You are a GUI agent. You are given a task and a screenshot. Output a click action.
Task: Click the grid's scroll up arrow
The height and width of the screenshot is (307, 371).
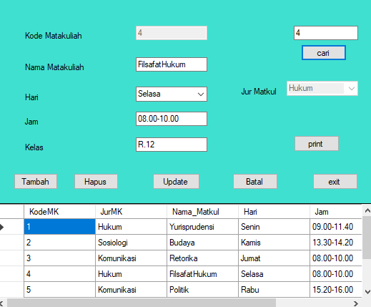(367, 210)
